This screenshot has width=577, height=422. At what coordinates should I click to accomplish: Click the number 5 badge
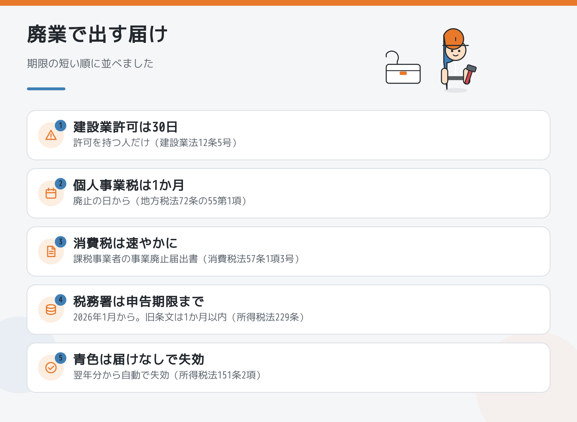click(x=61, y=358)
